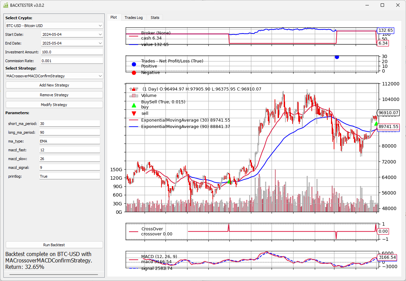Viewport: 406px width, 281px height.
Task: Click the macd_slow parameter field
Action: (x=70, y=159)
